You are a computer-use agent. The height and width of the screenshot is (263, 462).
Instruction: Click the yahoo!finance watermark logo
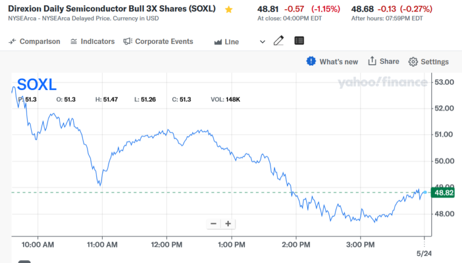[x=383, y=82]
